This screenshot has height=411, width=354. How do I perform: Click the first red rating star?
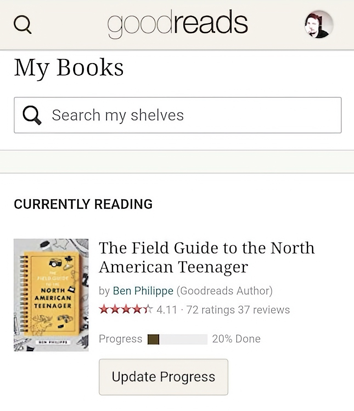click(104, 309)
